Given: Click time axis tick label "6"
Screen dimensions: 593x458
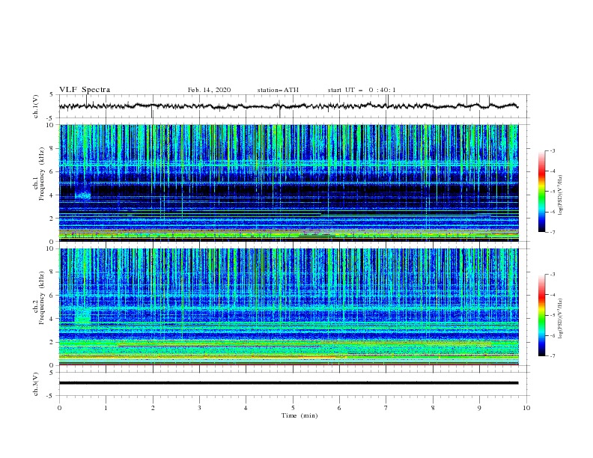Looking at the screenshot, I should (339, 408).
